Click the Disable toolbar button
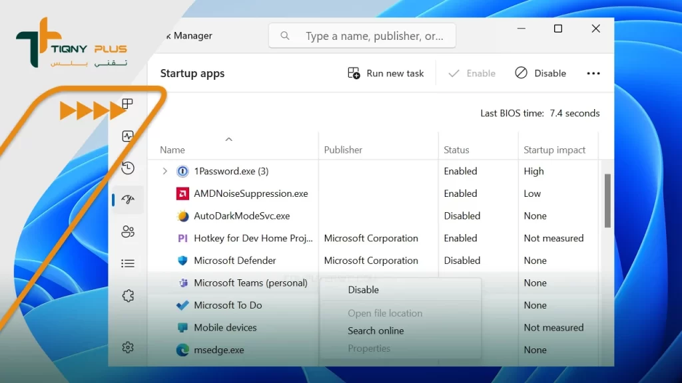Viewport: 682px width, 383px height. pyautogui.click(x=540, y=73)
